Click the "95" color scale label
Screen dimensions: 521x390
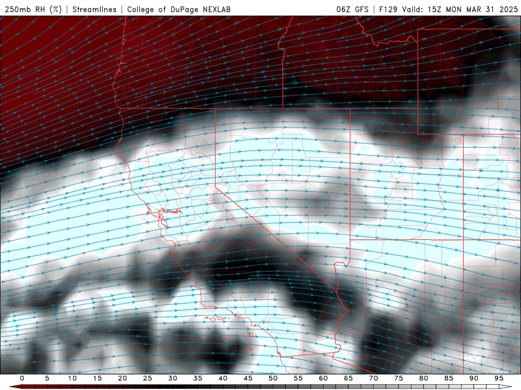click(499, 378)
